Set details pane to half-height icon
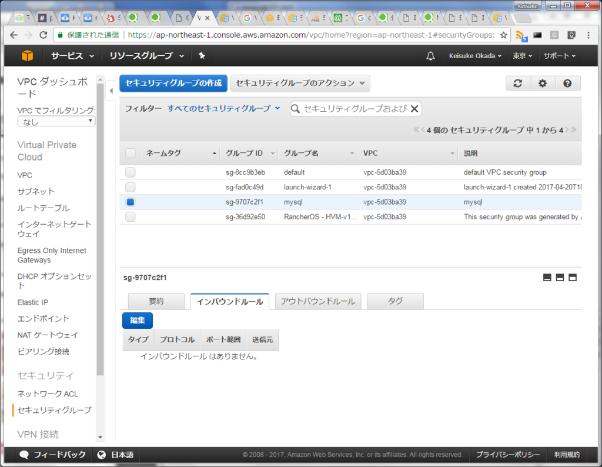Screen dimensions: 602x467 tap(560, 278)
